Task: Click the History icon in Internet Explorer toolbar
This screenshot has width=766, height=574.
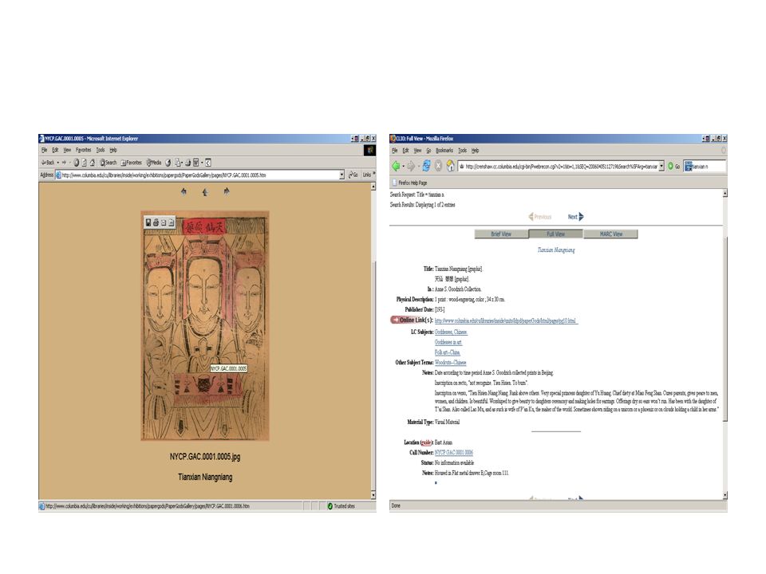Action: click(168, 163)
